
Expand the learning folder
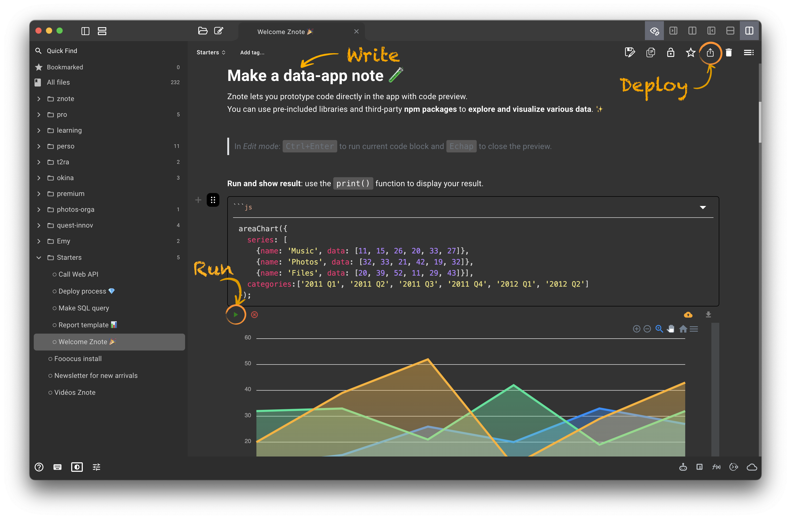pos(39,130)
